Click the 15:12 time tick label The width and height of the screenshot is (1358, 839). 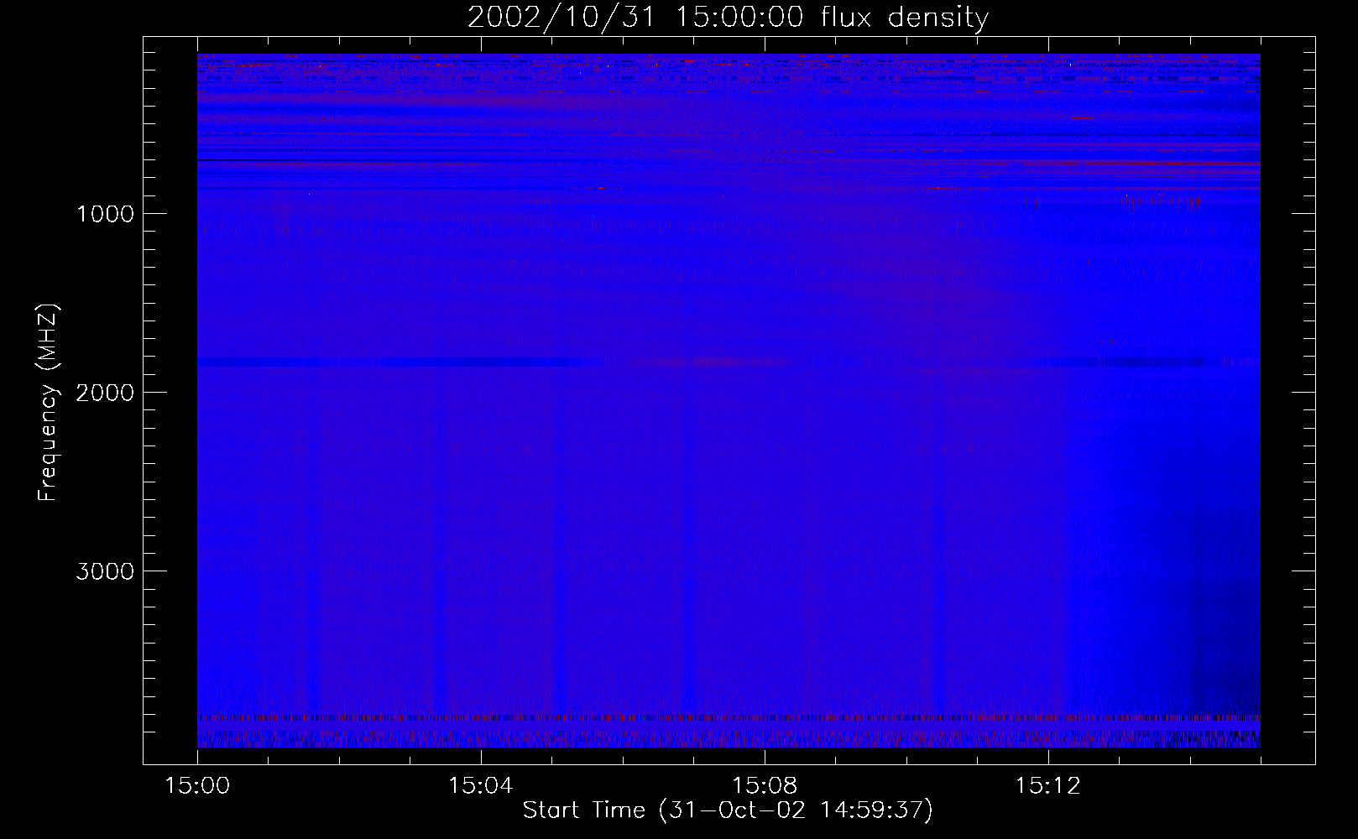pos(1047,786)
